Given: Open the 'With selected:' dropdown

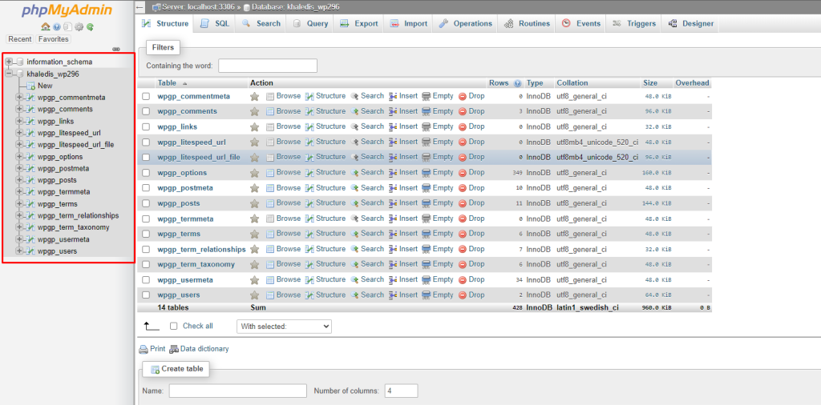Looking at the screenshot, I should [x=285, y=327].
